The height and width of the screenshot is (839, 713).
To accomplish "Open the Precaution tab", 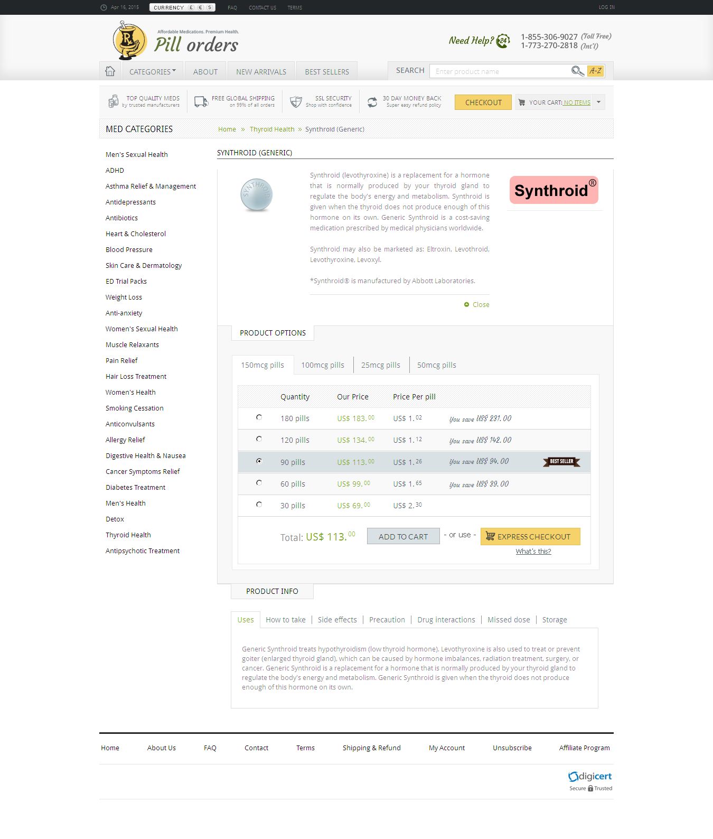I will [387, 620].
